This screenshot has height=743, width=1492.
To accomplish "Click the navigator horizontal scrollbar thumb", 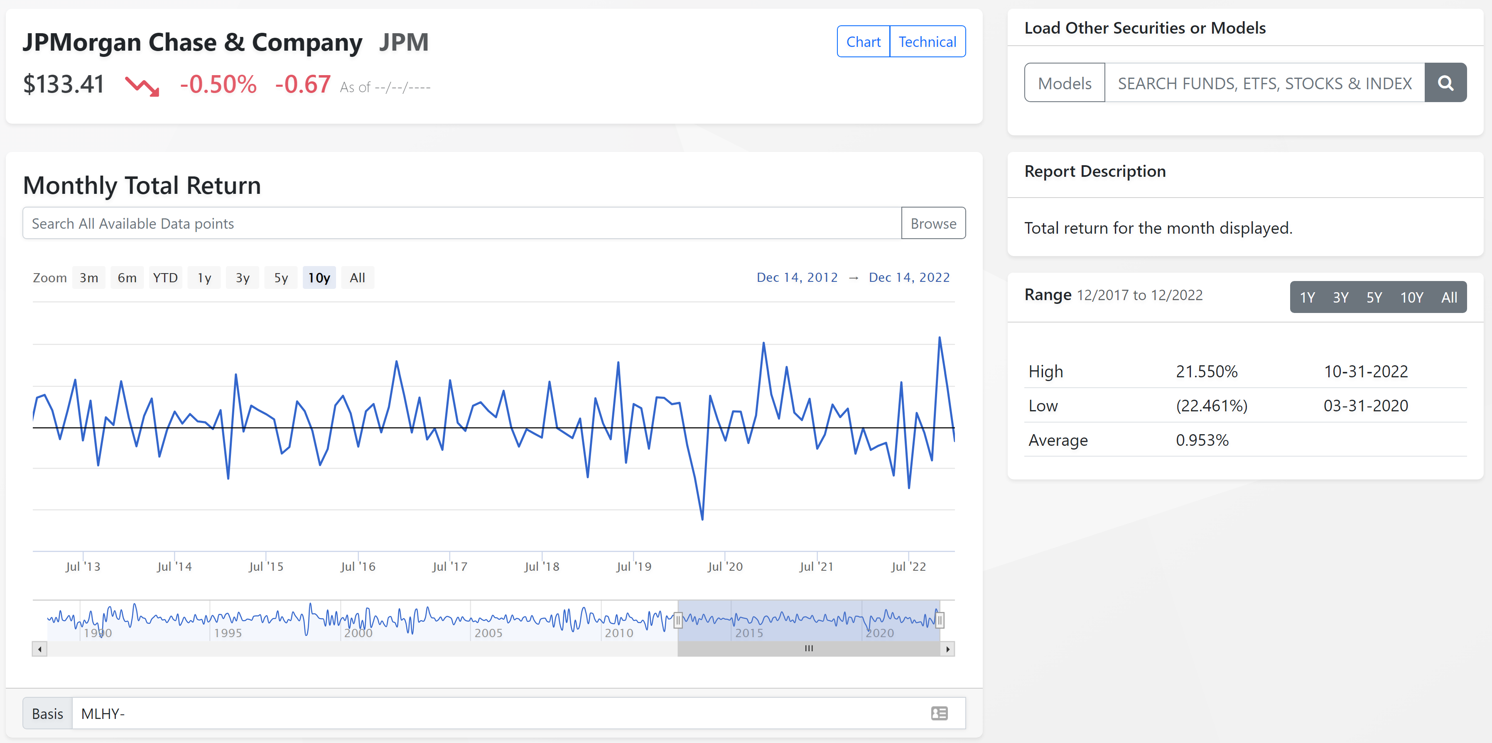I will [809, 649].
